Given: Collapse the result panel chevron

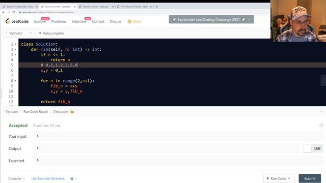Looking at the screenshot, I should click(x=321, y=112).
